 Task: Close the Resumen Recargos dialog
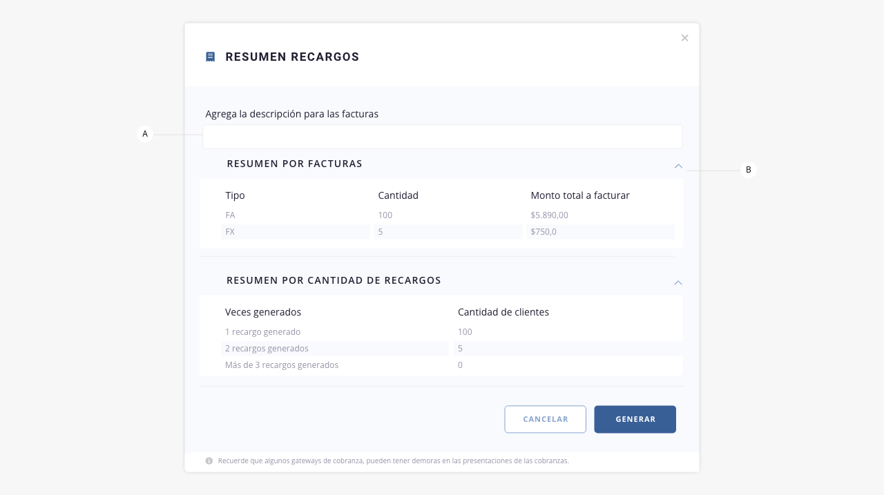(x=684, y=38)
